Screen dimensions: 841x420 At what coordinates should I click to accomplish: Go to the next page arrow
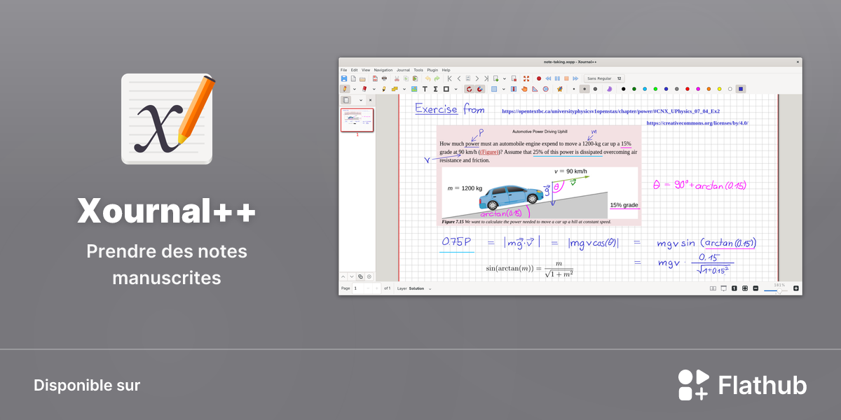[477, 78]
